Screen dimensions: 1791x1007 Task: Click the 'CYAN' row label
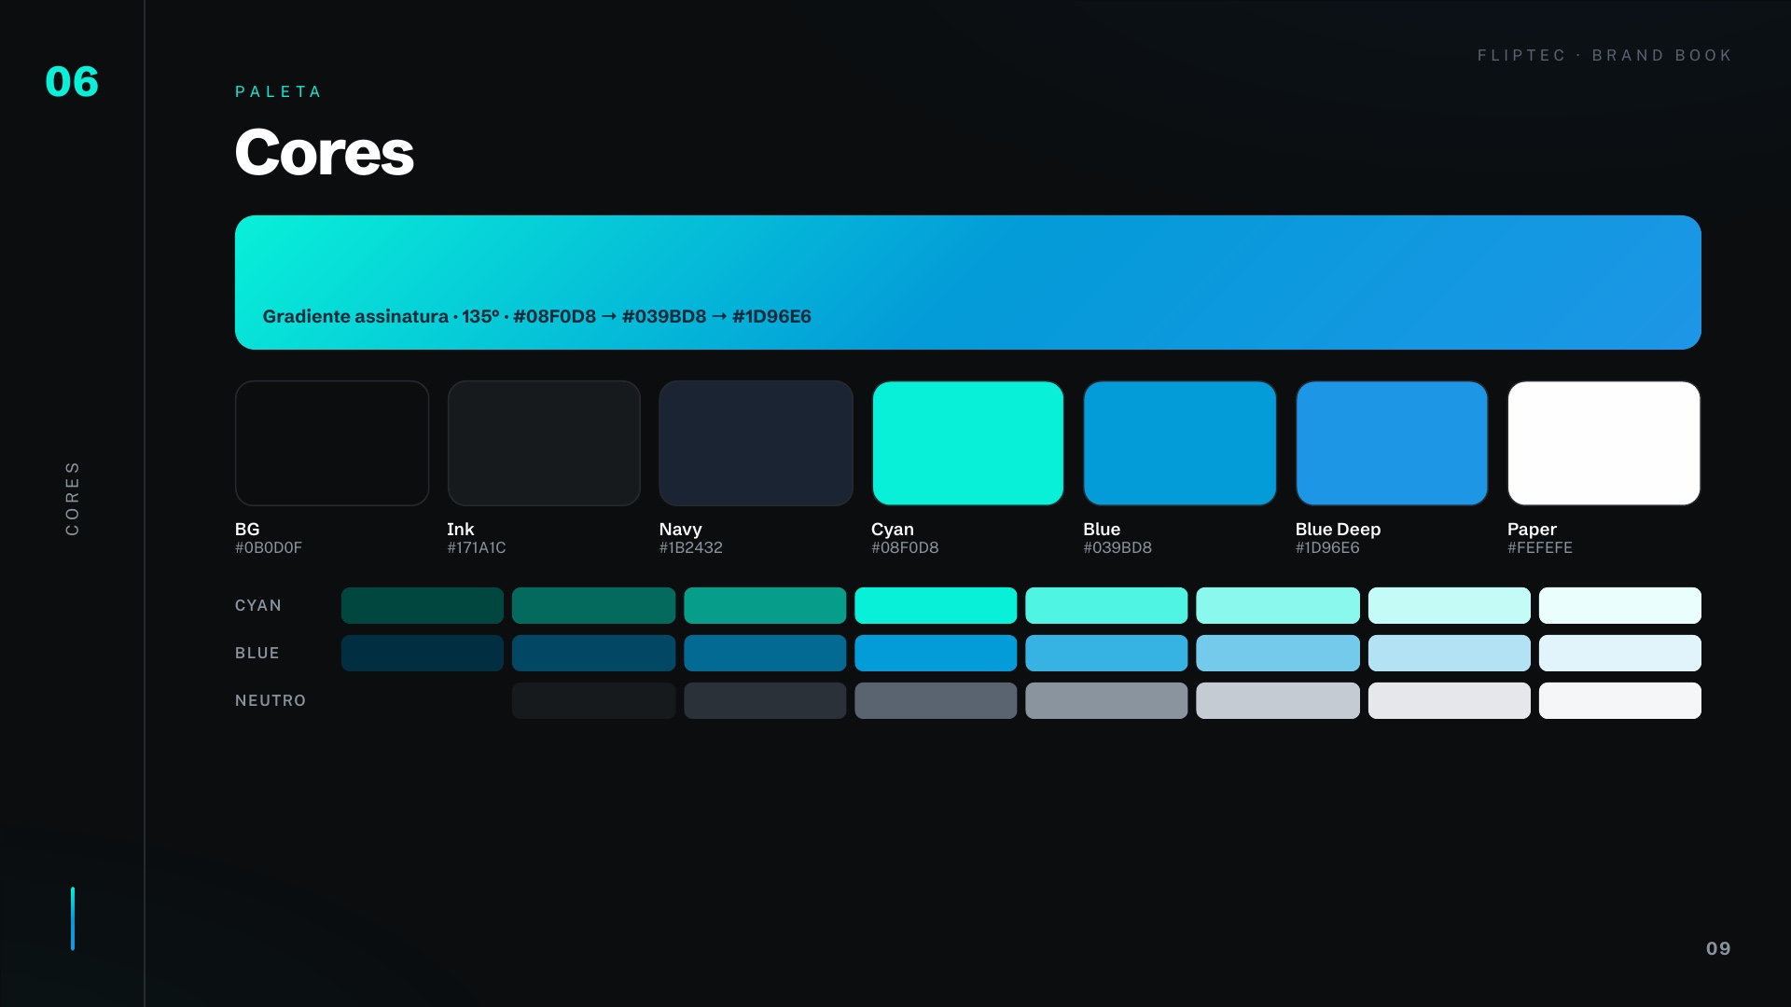tap(258, 605)
